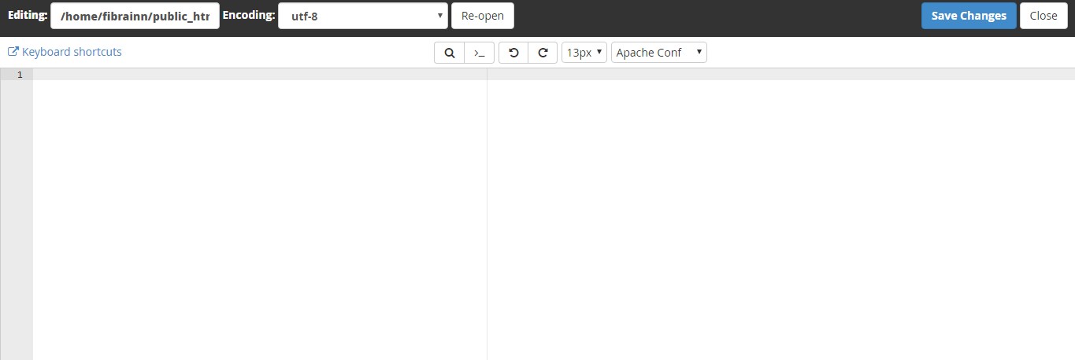Viewport: 1075px width, 360px height.
Task: Undo the last edit with the counterclockwise arrow
Action: point(513,53)
